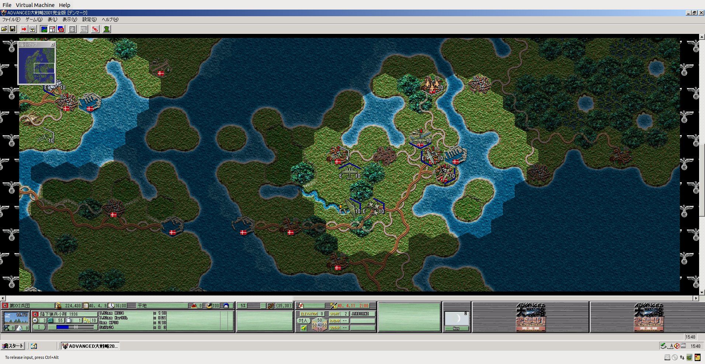Click the moon phase New panel
This screenshot has height=364, width=705.
point(456,321)
